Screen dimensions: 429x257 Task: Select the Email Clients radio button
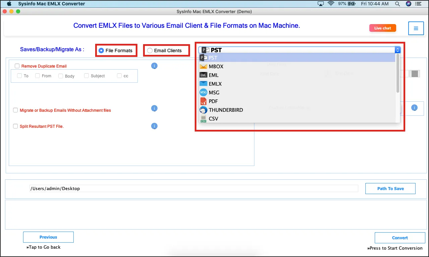coord(150,51)
